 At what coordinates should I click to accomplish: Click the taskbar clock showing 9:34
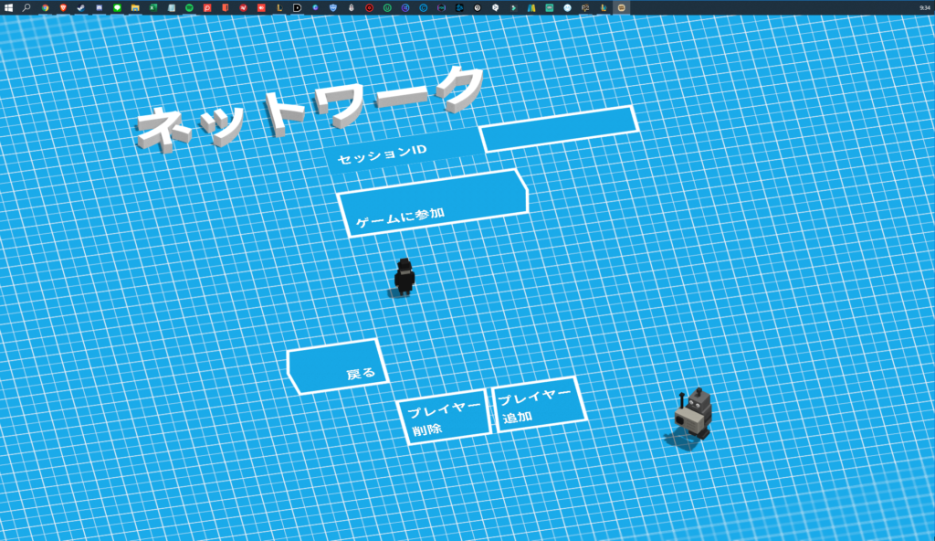click(925, 7)
